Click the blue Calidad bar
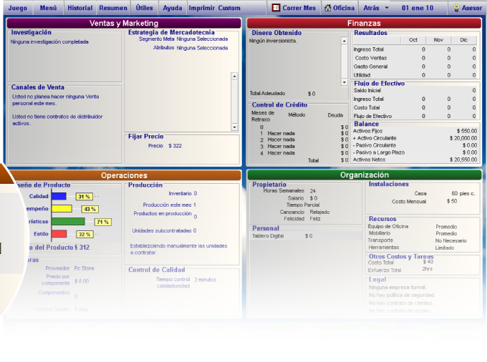The height and width of the screenshot is (362, 487). pos(58,196)
